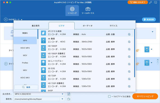This screenshot has width=160, height=103.
Task: Click the HD 720P preset icon
Action: (43, 77)
